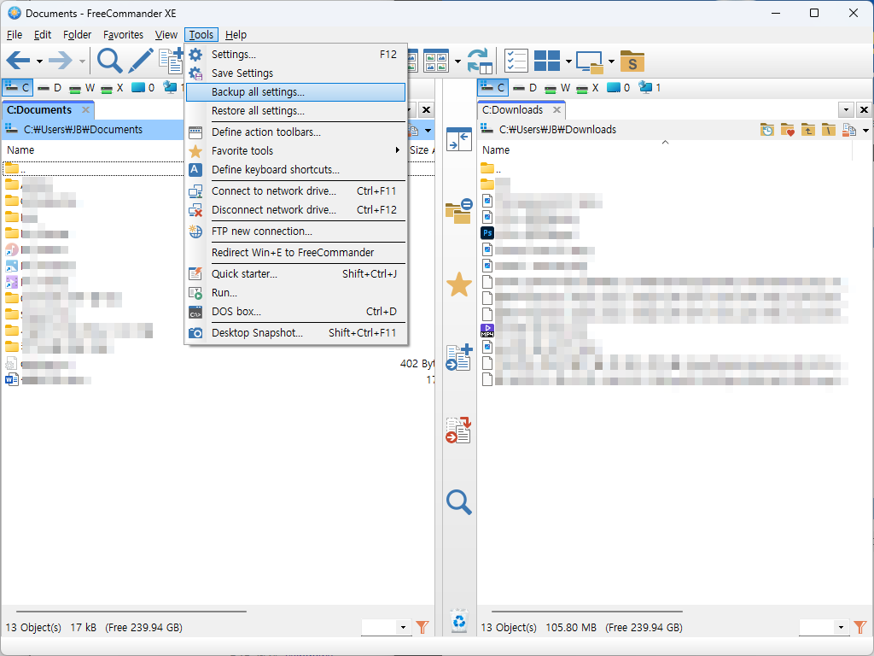
Task: Switch to the C:Downloads tab
Action: point(512,110)
